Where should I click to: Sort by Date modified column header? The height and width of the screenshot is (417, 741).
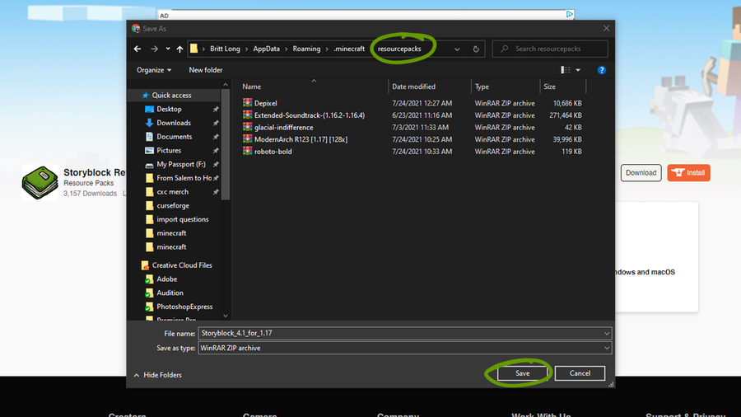tap(414, 87)
